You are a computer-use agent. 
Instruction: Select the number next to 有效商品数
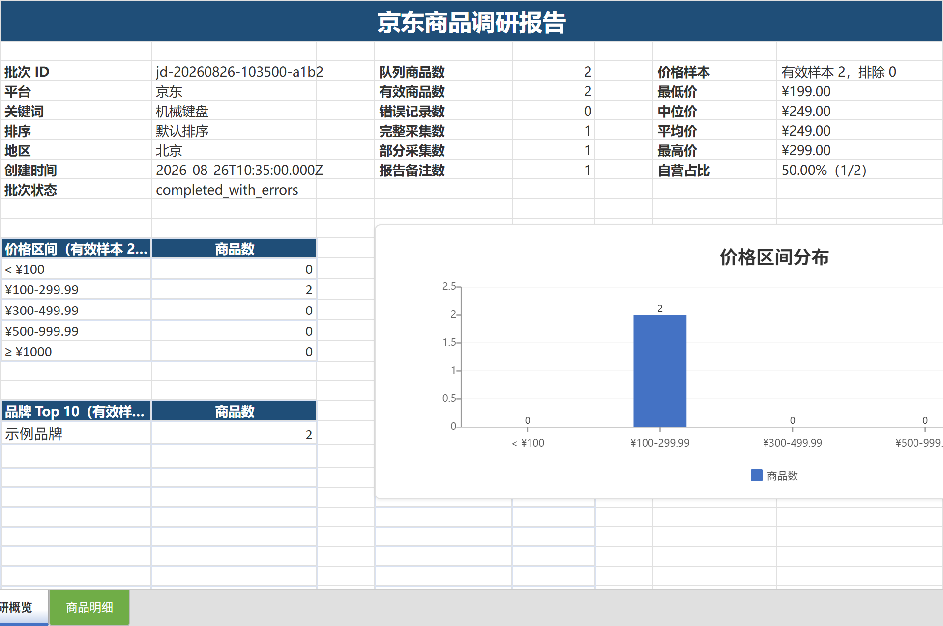(x=554, y=91)
